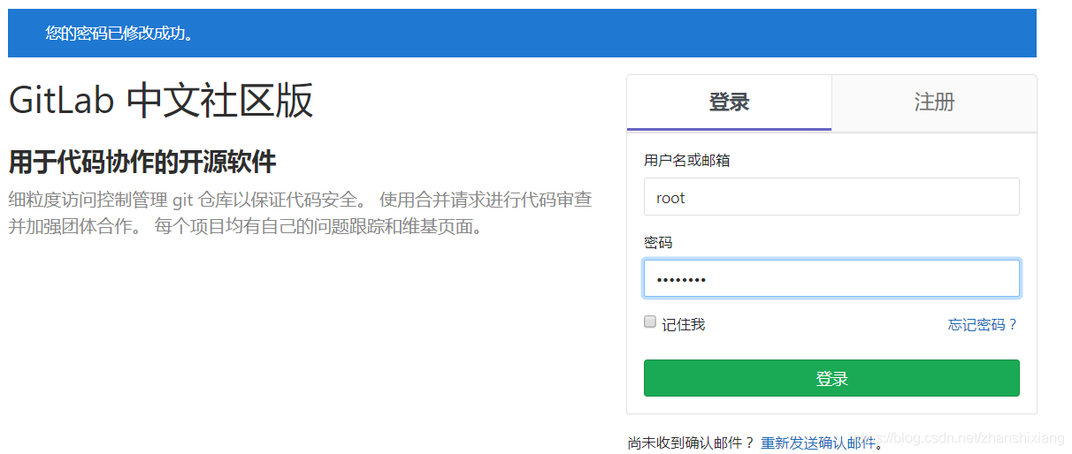This screenshot has height=454, width=1072.
Task: Submit with the green 登录 button
Action: [x=831, y=378]
